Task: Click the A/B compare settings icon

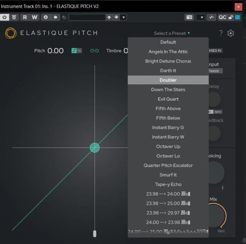Action: click(x=46, y=17)
